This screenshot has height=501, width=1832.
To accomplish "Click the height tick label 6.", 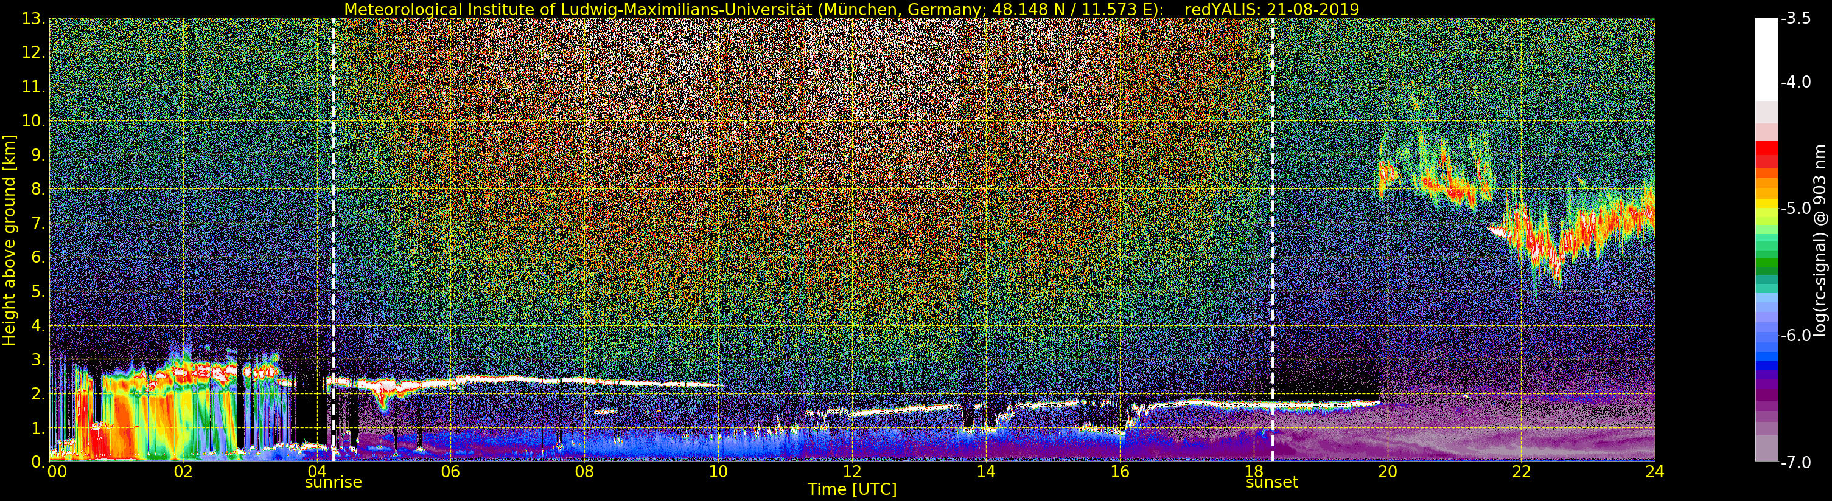I will (x=38, y=257).
